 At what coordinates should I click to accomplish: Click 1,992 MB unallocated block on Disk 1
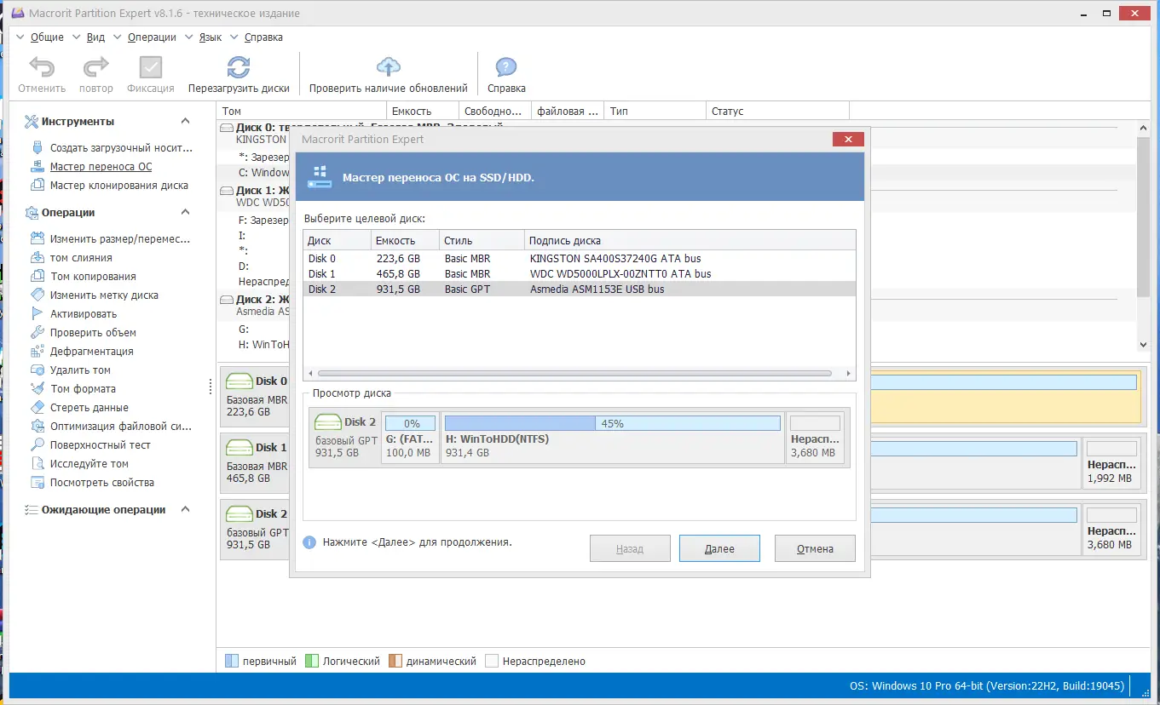pos(1111,462)
